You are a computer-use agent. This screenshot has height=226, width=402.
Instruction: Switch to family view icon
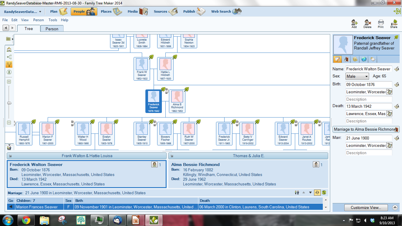coord(9,64)
